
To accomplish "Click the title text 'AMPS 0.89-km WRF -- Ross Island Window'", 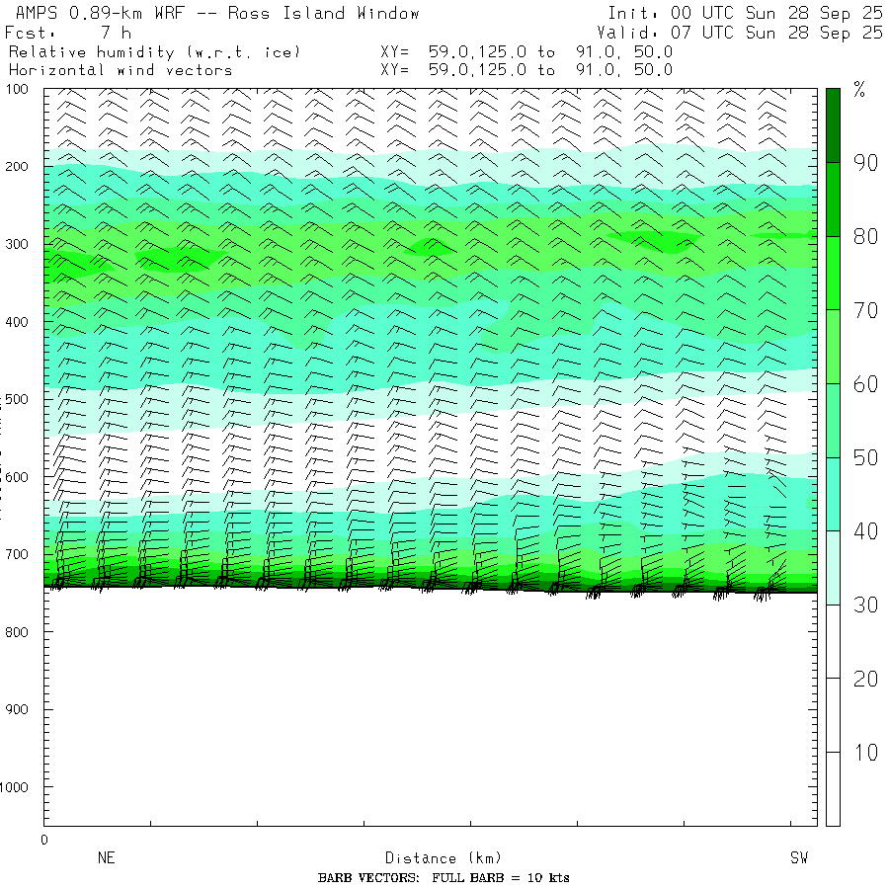I will click(217, 13).
